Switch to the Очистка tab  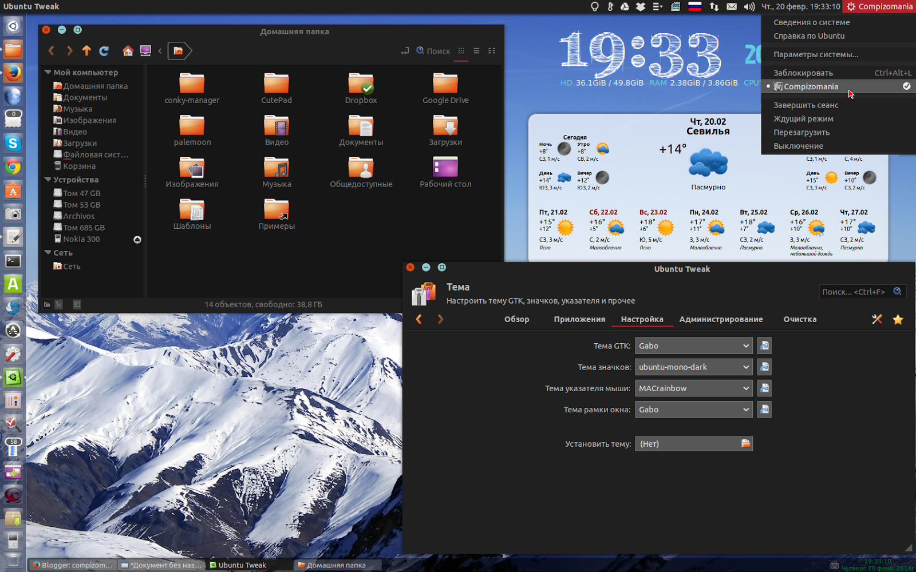[x=800, y=319]
